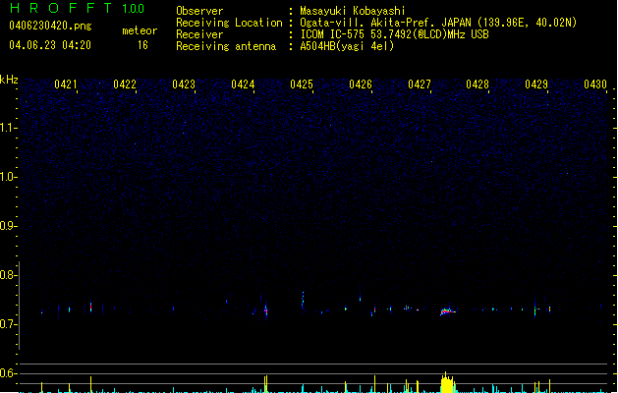Select the file name 0406230420.png

pos(50,26)
